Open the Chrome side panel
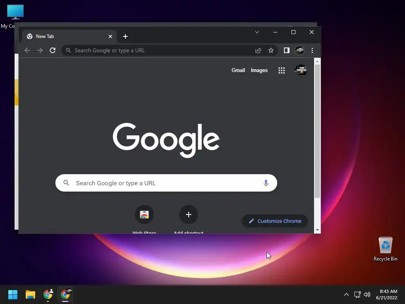The image size is (405, 304). pyautogui.click(x=287, y=50)
